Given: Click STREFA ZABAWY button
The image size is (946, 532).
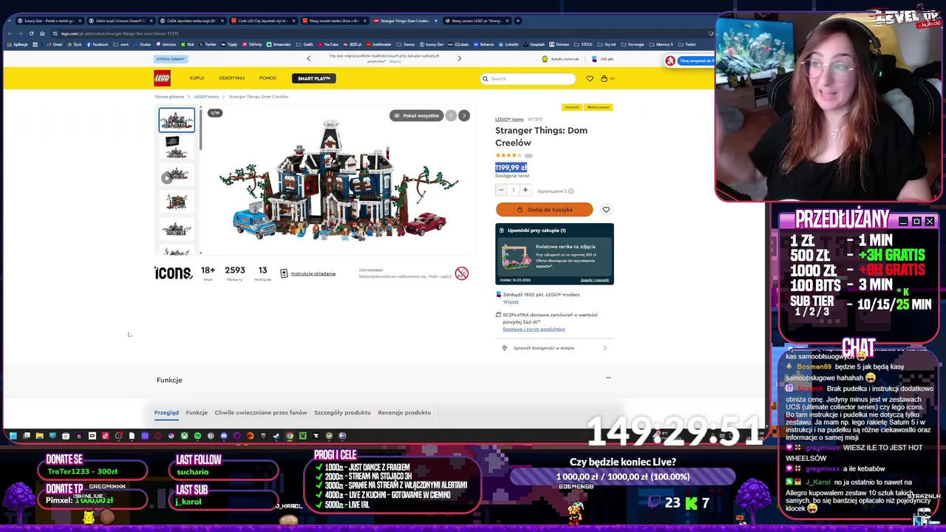Looking at the screenshot, I should 171,59.
